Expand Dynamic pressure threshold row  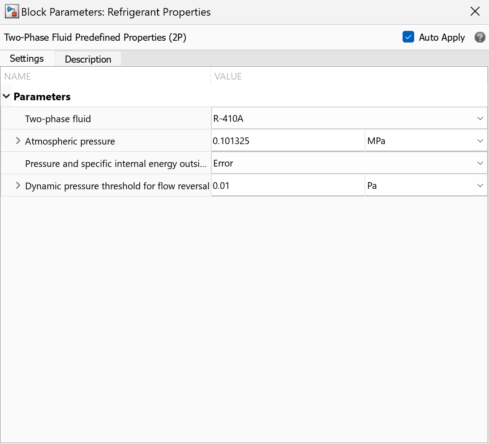click(18, 186)
